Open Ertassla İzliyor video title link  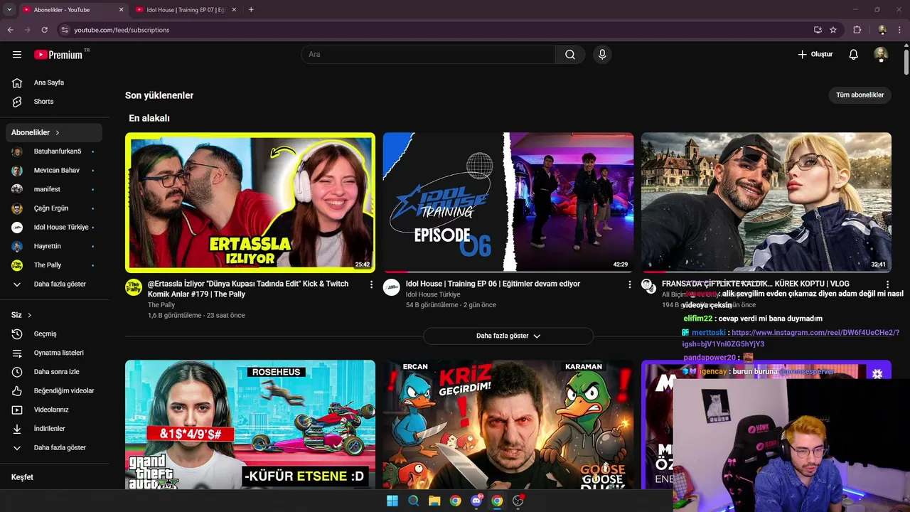[x=248, y=289]
